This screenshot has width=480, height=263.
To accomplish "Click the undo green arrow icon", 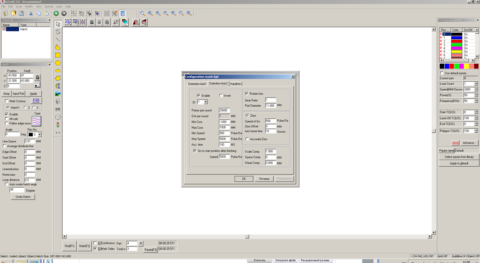I will [x=56, y=13].
